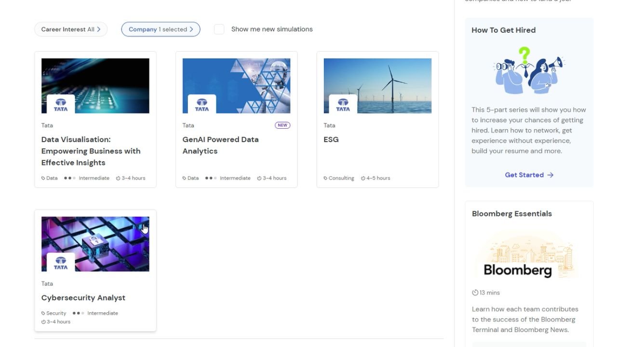This screenshot has width=617, height=347.
Task: Click the clock icon on Data Visualisation card
Action: click(x=118, y=178)
